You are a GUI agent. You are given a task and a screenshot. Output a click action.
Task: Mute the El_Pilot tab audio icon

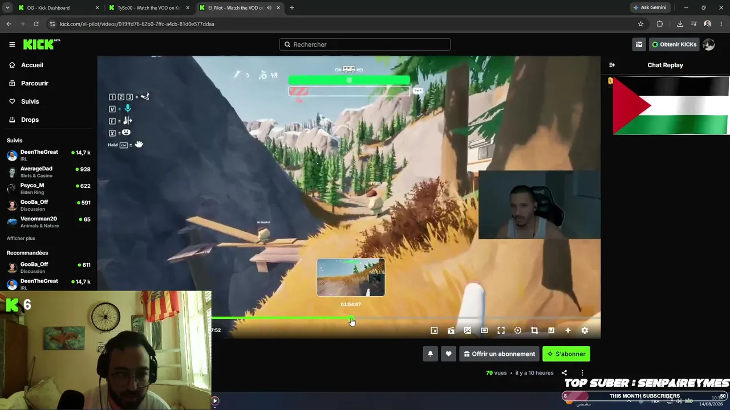pos(269,7)
